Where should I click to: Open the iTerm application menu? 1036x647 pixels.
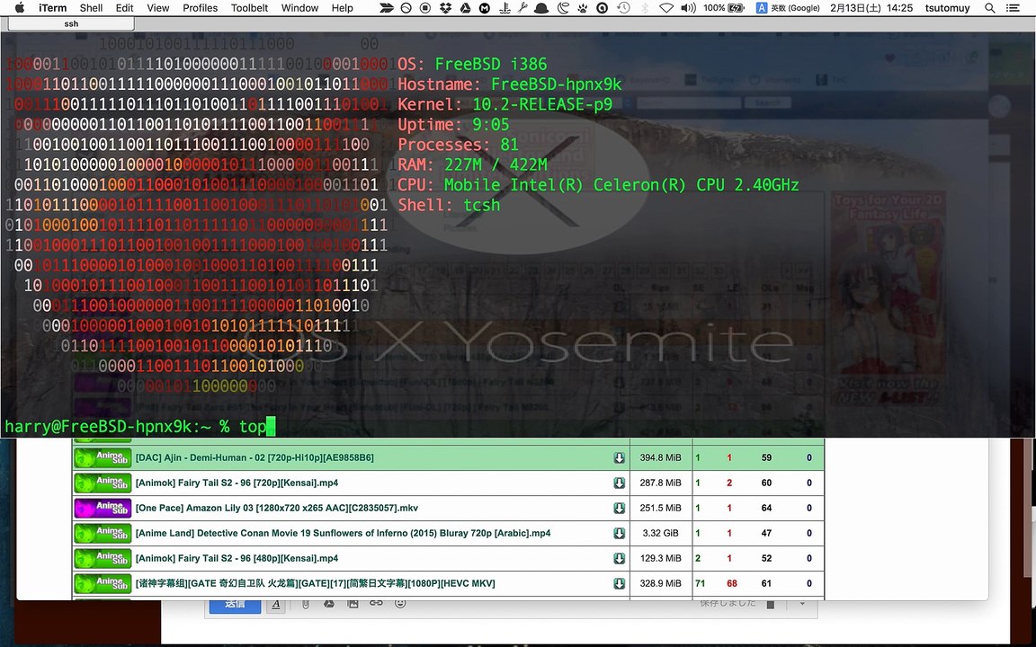point(52,8)
